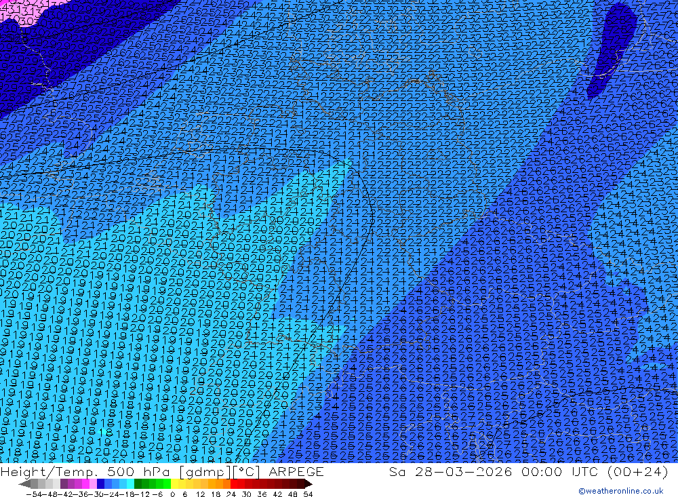678x497 pixels.
Task: Click the bright yellow legend swatch at 0
Action: (x=174, y=483)
